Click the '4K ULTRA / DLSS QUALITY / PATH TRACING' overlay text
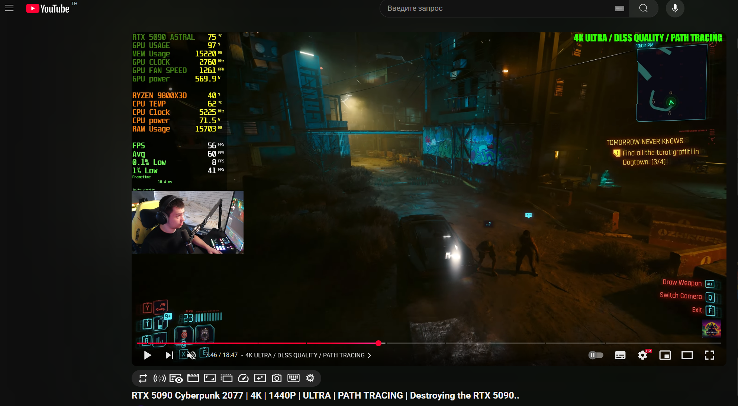 point(648,38)
